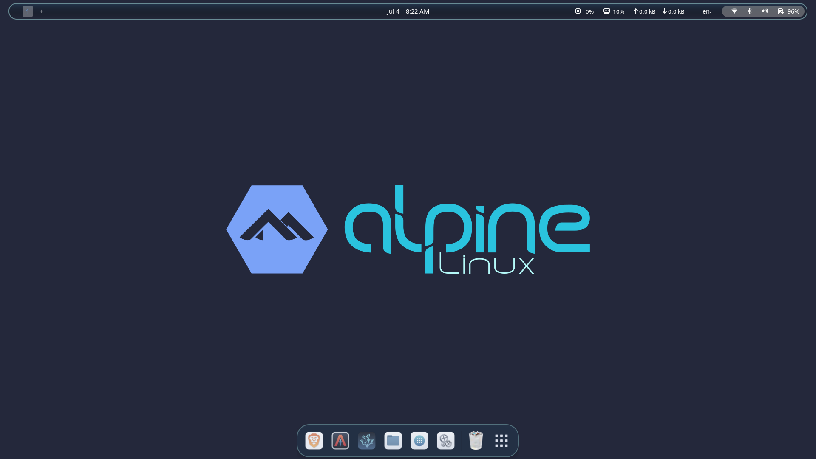This screenshot has width=816, height=459.
Task: View download speed indicator
Action: [x=673, y=11]
